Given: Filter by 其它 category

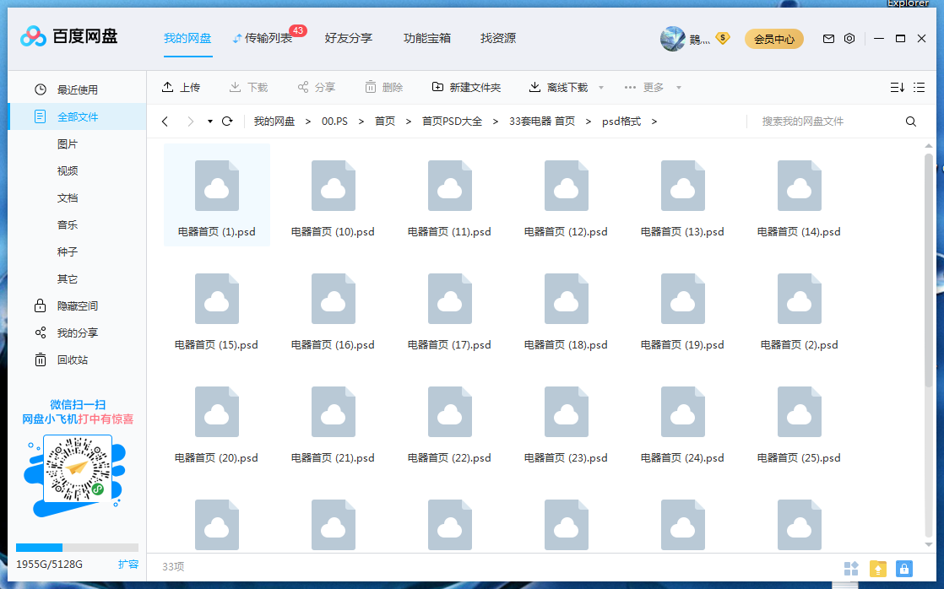Looking at the screenshot, I should click(x=68, y=279).
